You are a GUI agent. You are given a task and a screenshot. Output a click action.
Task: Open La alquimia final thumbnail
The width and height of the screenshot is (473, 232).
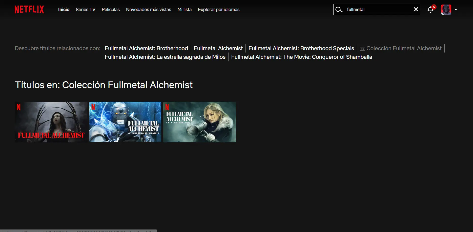[x=199, y=122]
